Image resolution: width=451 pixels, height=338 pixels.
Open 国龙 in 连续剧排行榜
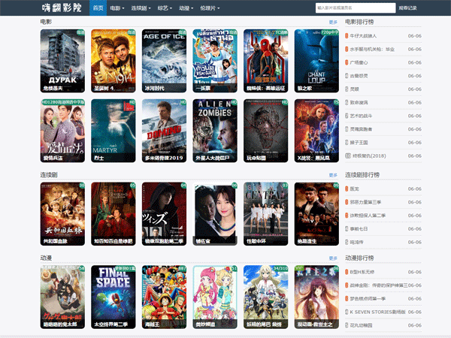point(355,189)
